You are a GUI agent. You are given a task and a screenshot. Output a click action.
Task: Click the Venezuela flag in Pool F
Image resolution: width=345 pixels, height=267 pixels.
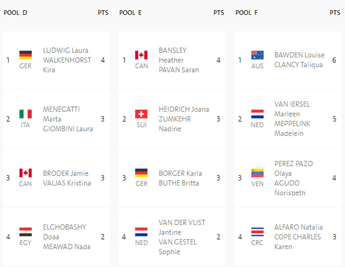(257, 173)
